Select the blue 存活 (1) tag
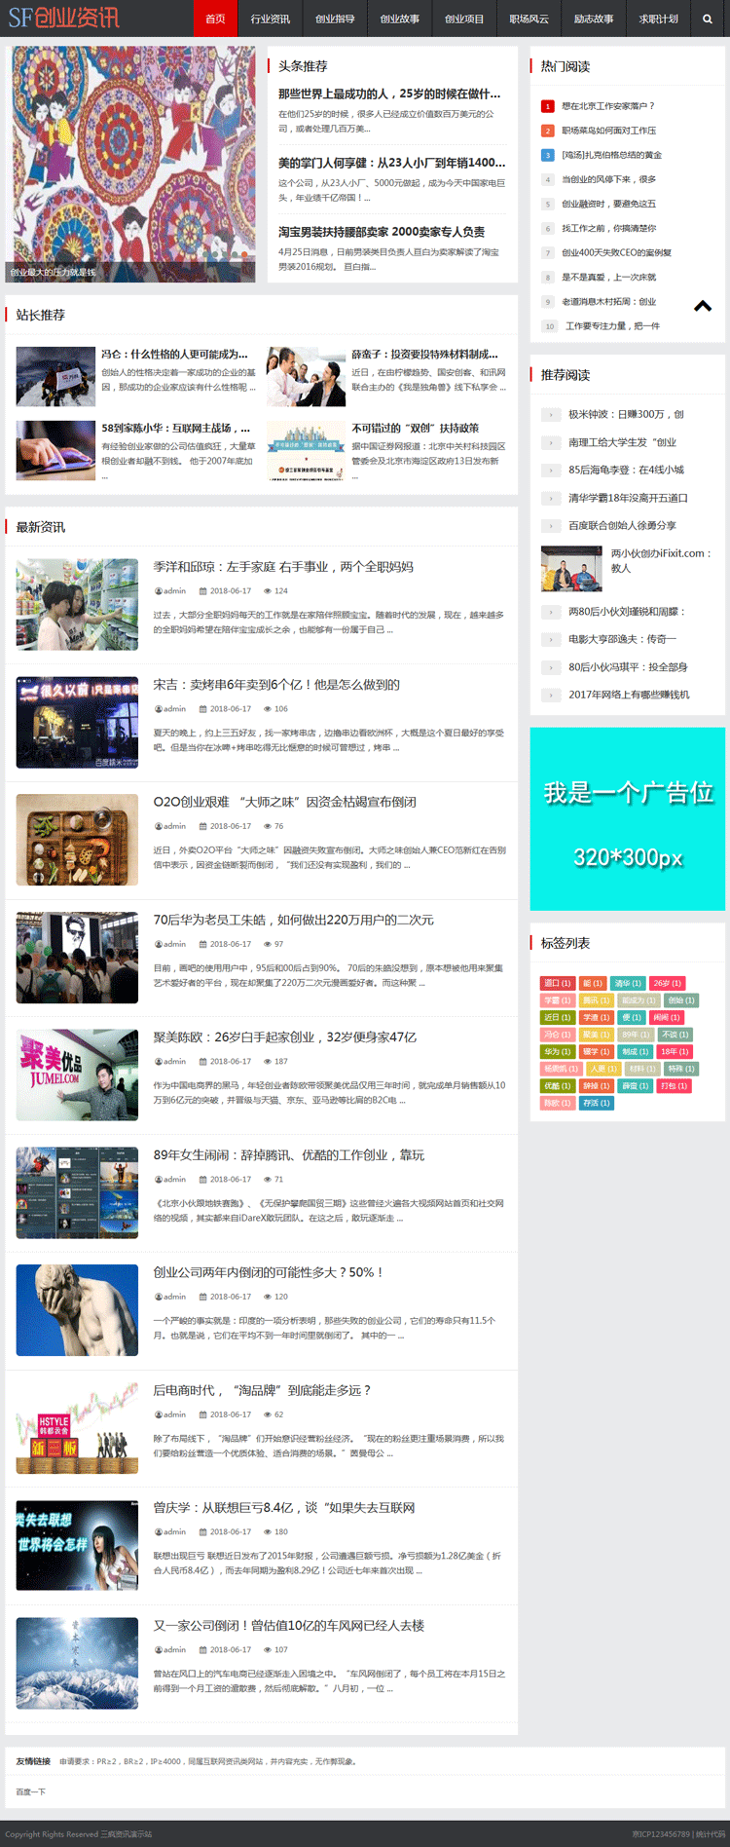Viewport: 730px width, 1847px height. coord(596,1103)
